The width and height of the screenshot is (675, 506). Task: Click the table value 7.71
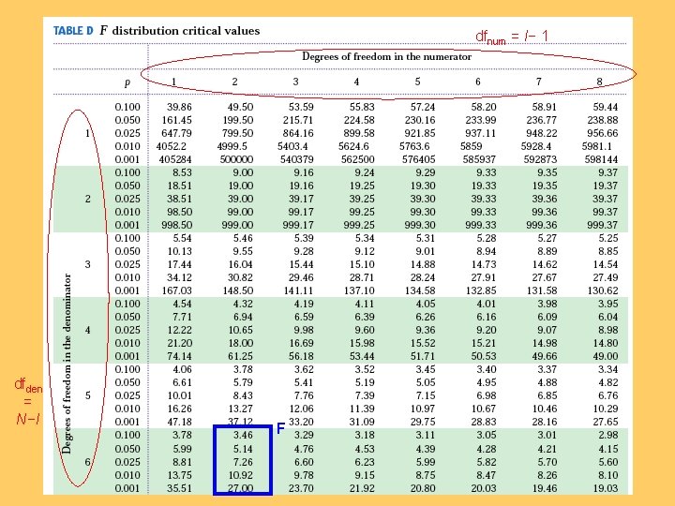click(182, 317)
